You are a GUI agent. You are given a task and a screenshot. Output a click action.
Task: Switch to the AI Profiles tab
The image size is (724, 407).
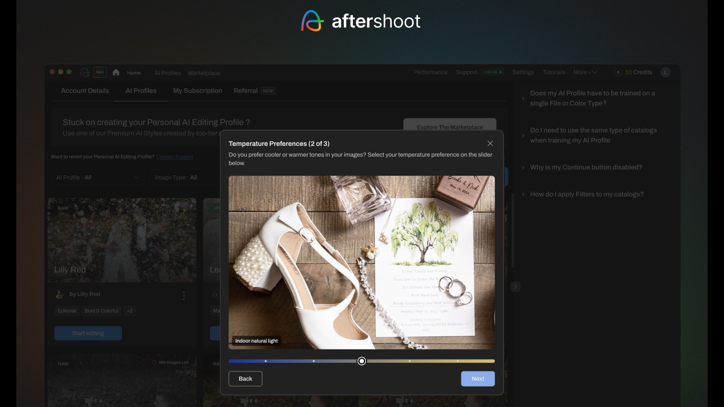[x=141, y=91]
